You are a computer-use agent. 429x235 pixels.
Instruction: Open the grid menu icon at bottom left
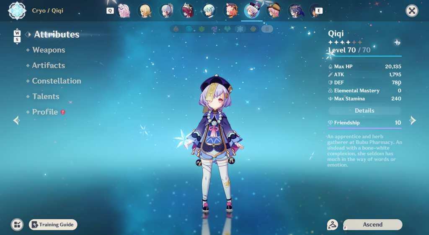pos(17,225)
